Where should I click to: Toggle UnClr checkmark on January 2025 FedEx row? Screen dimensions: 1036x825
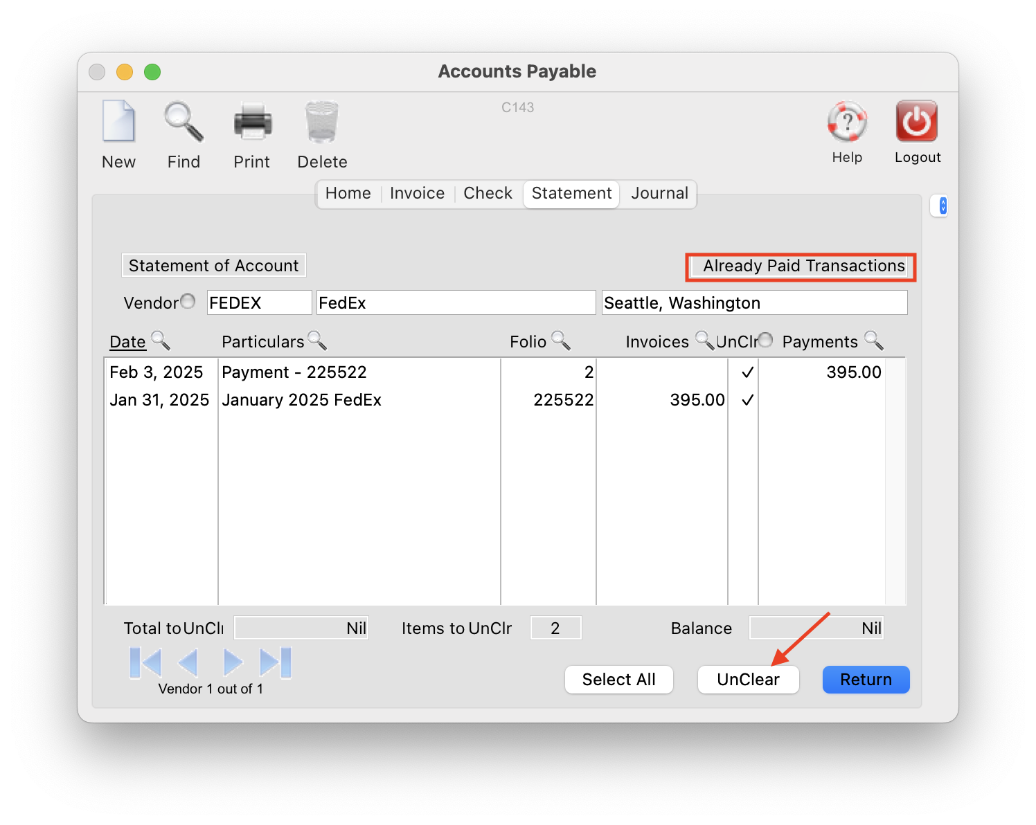(x=747, y=400)
